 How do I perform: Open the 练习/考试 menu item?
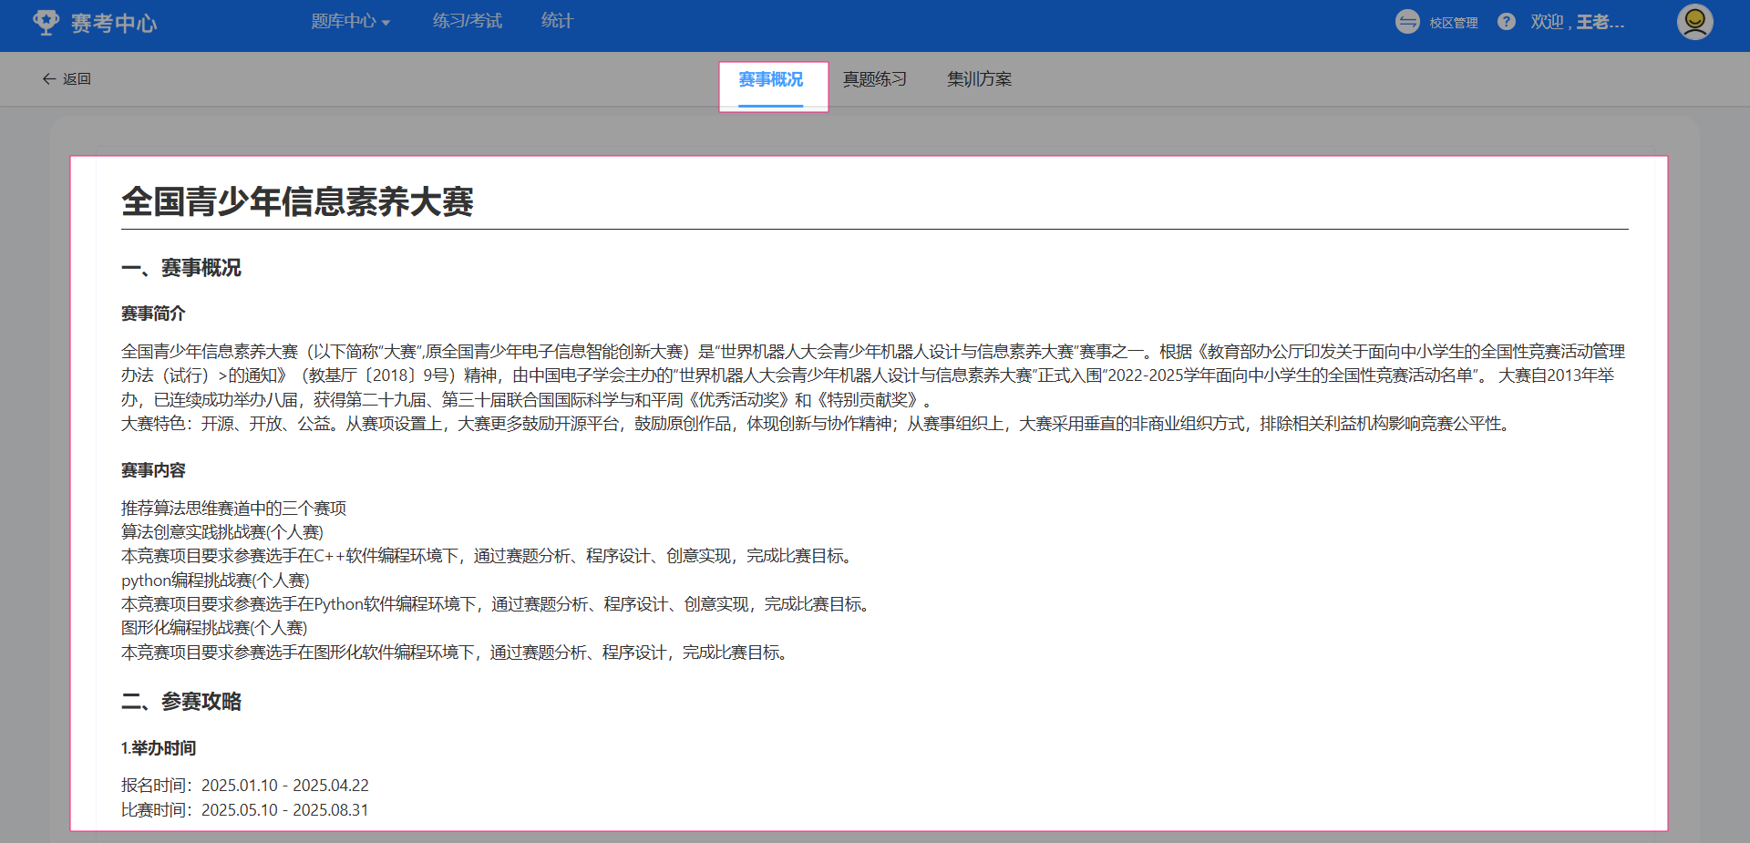click(467, 21)
